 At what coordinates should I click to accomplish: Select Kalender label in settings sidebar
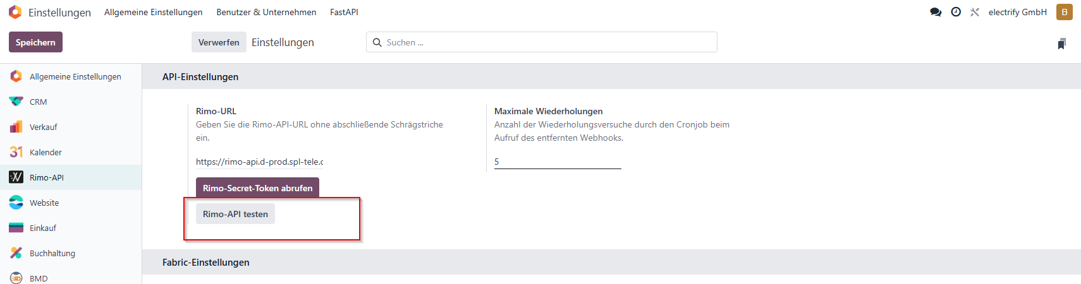point(46,152)
